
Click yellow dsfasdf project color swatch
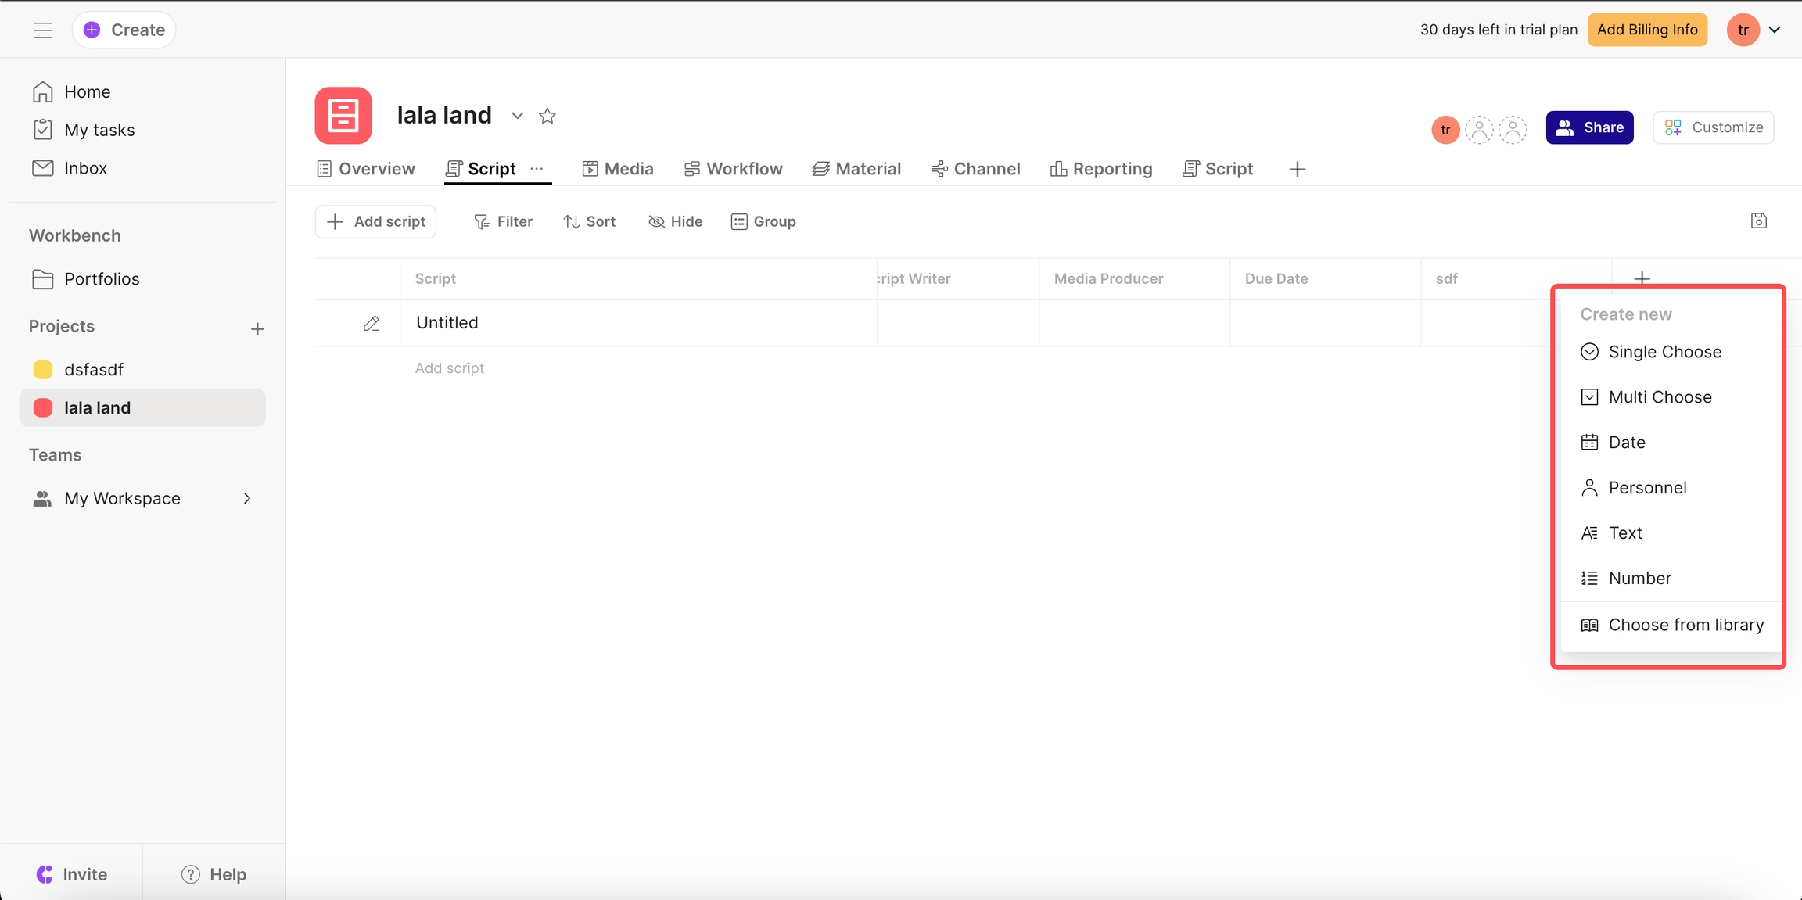click(43, 369)
